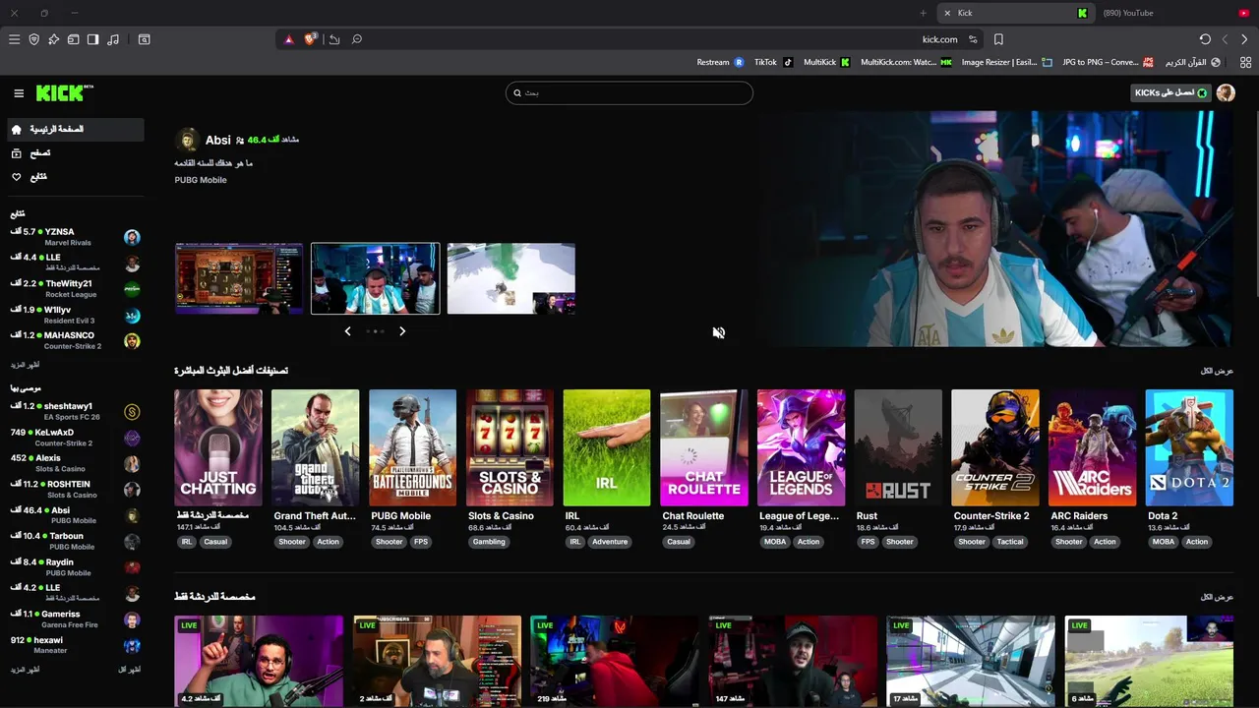
Task: Click the tab search icon in the toolbar
Action: point(144,39)
